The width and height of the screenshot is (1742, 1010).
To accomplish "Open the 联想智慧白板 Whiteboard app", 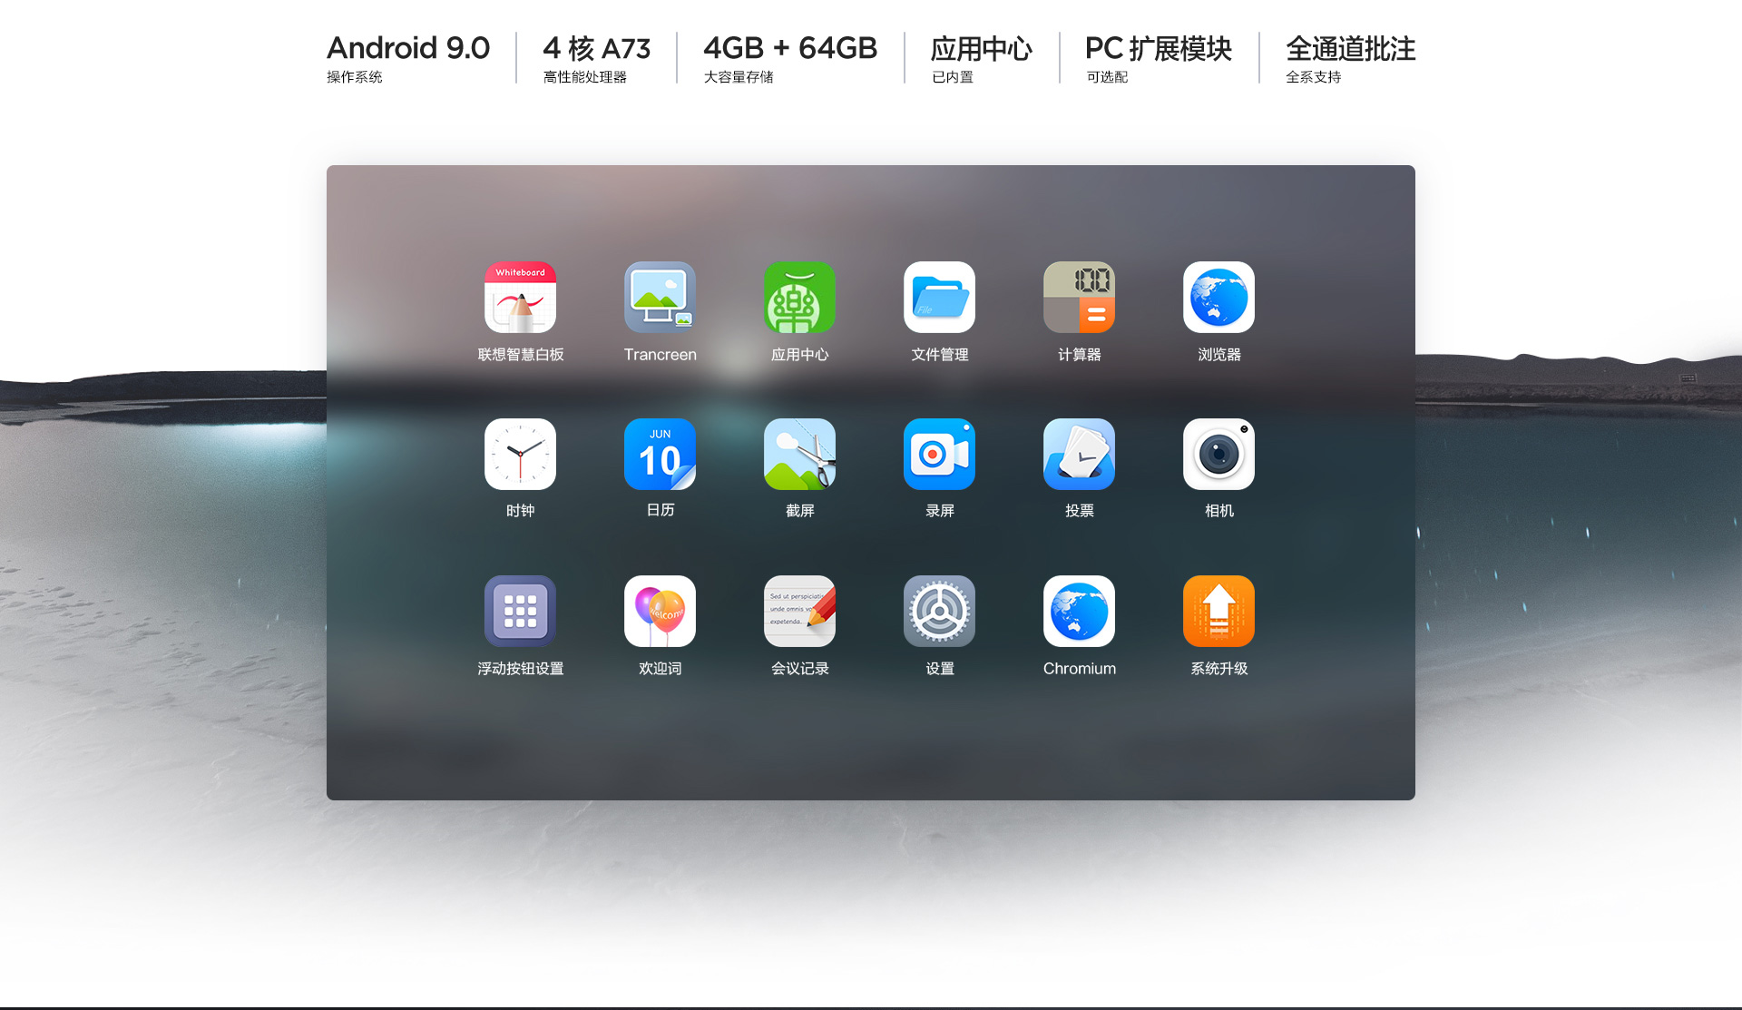I will [x=520, y=297].
